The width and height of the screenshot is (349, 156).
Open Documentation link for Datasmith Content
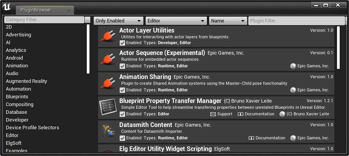click(270, 138)
